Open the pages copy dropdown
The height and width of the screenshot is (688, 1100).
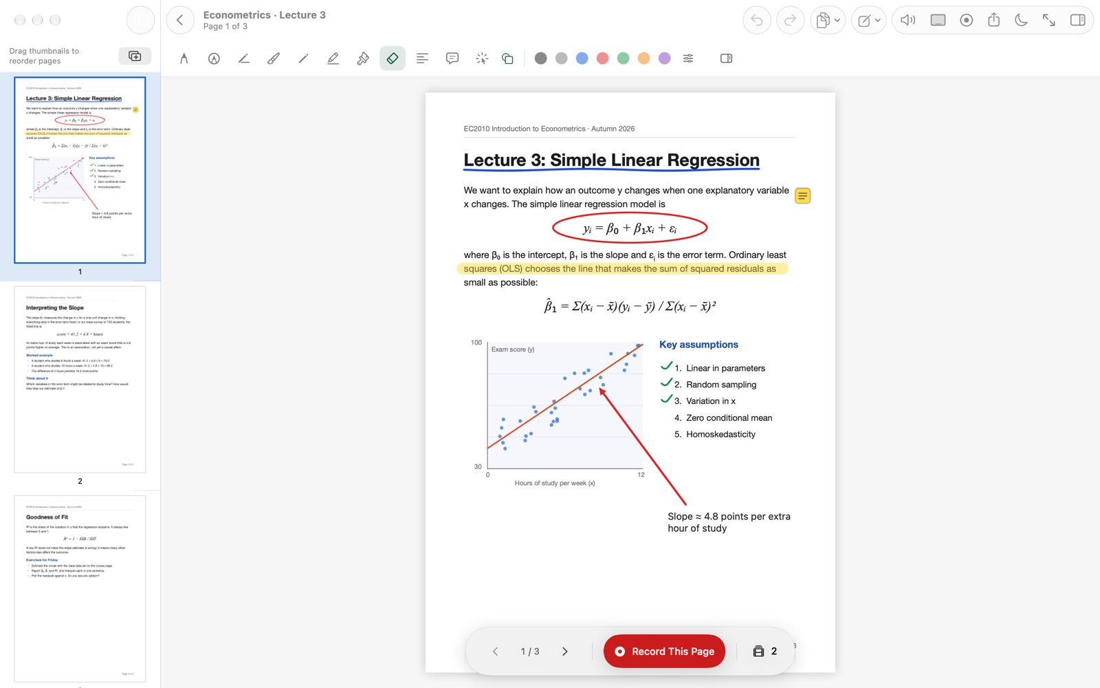coord(828,20)
